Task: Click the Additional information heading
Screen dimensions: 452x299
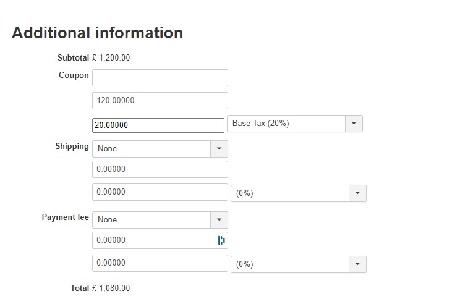Action: pyautogui.click(x=97, y=33)
